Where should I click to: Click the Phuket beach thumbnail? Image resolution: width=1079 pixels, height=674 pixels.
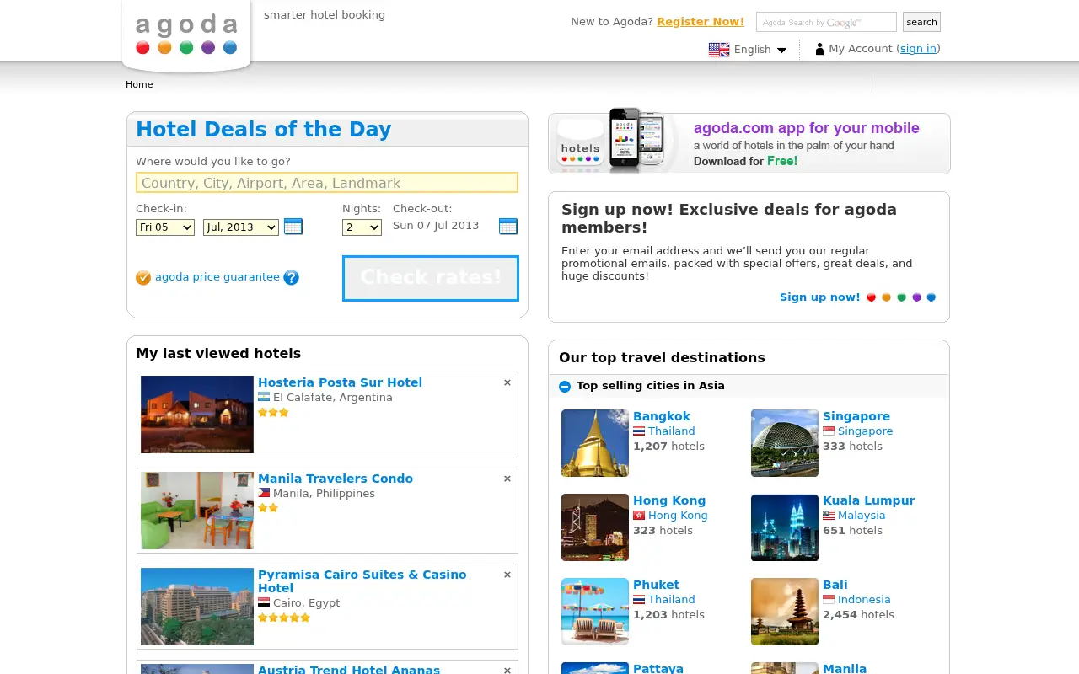point(595,612)
